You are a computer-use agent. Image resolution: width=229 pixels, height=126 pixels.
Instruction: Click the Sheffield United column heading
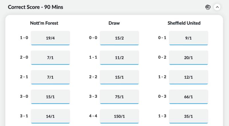(184, 23)
